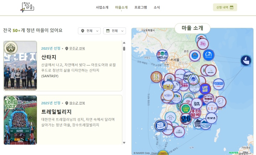
Task: Select the green 고마워할매 map marker
Action: [186, 109]
